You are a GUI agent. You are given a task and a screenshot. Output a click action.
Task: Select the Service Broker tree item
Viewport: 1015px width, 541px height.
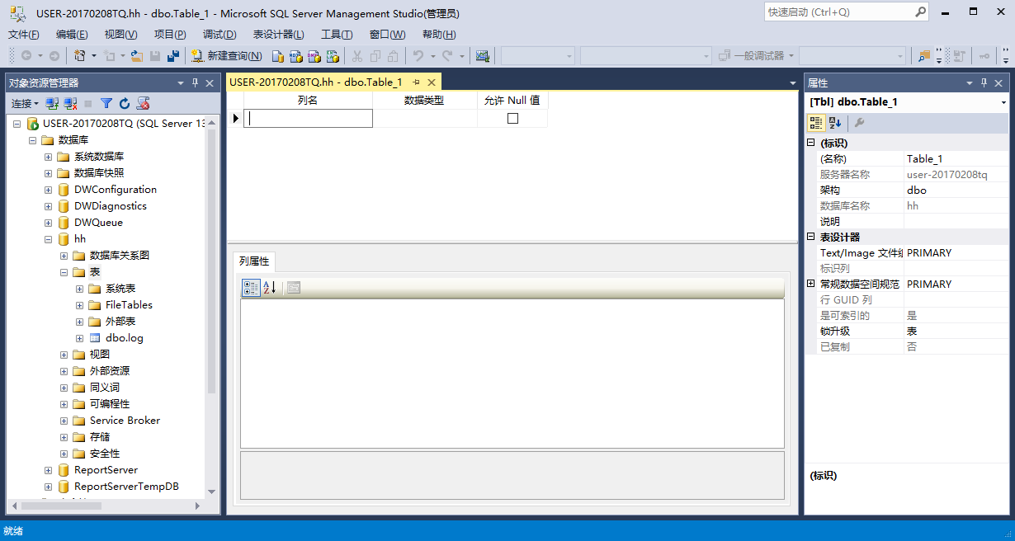pos(125,421)
